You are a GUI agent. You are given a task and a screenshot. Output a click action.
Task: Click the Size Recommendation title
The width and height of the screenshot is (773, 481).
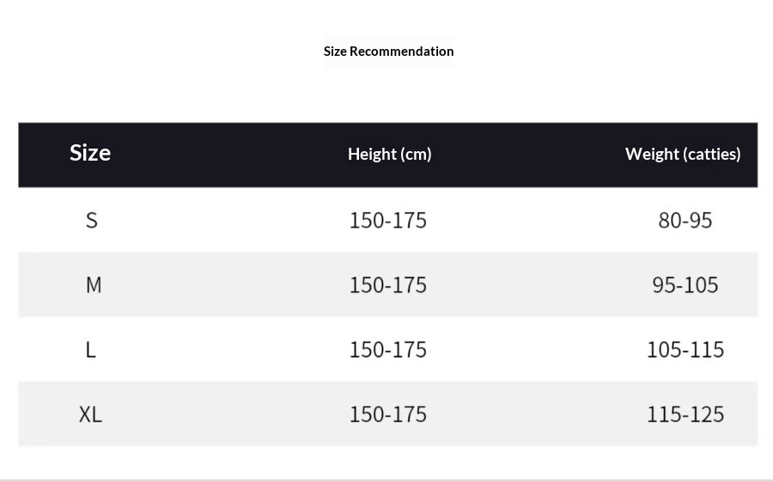click(388, 52)
